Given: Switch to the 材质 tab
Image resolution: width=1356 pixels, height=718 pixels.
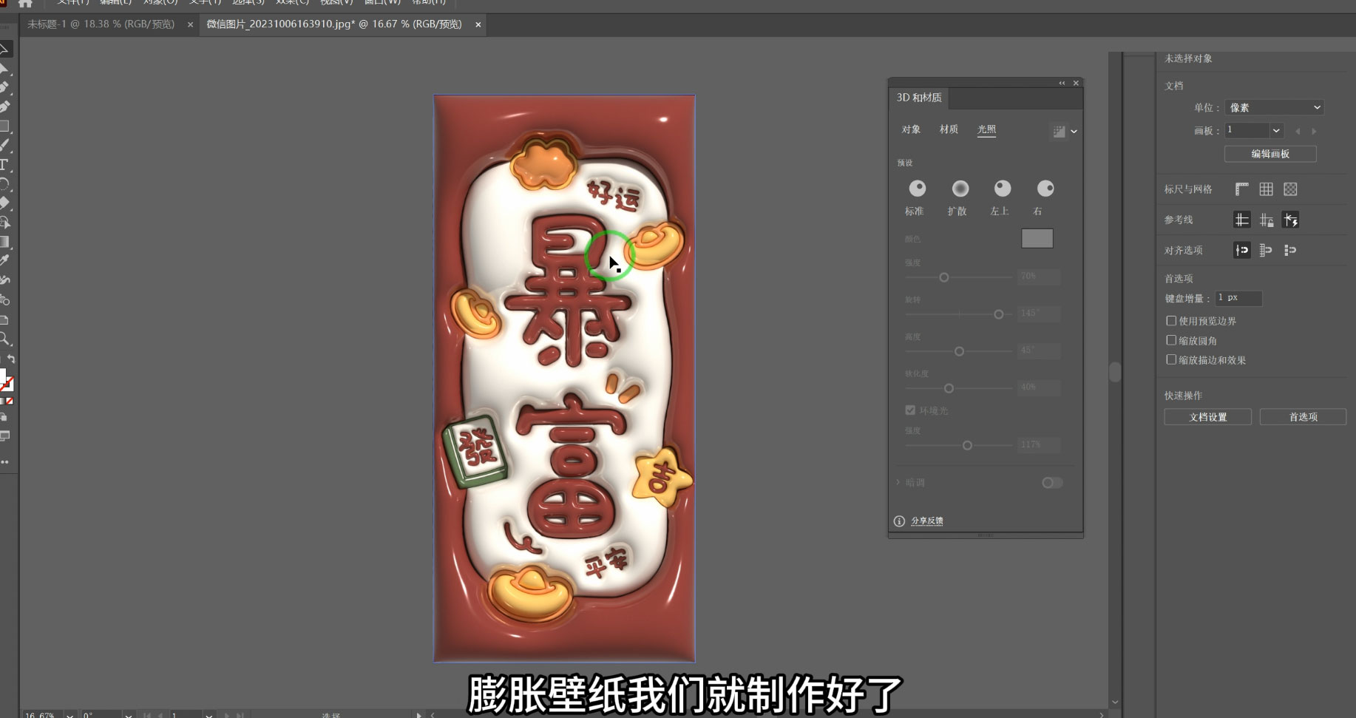Looking at the screenshot, I should (949, 129).
